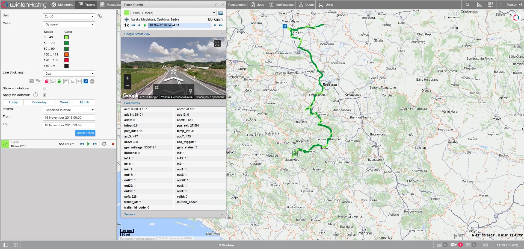Image resolution: width=524 pixels, height=249 pixels.
Task: Open the Notifications tab
Action: pyautogui.click(x=281, y=5)
